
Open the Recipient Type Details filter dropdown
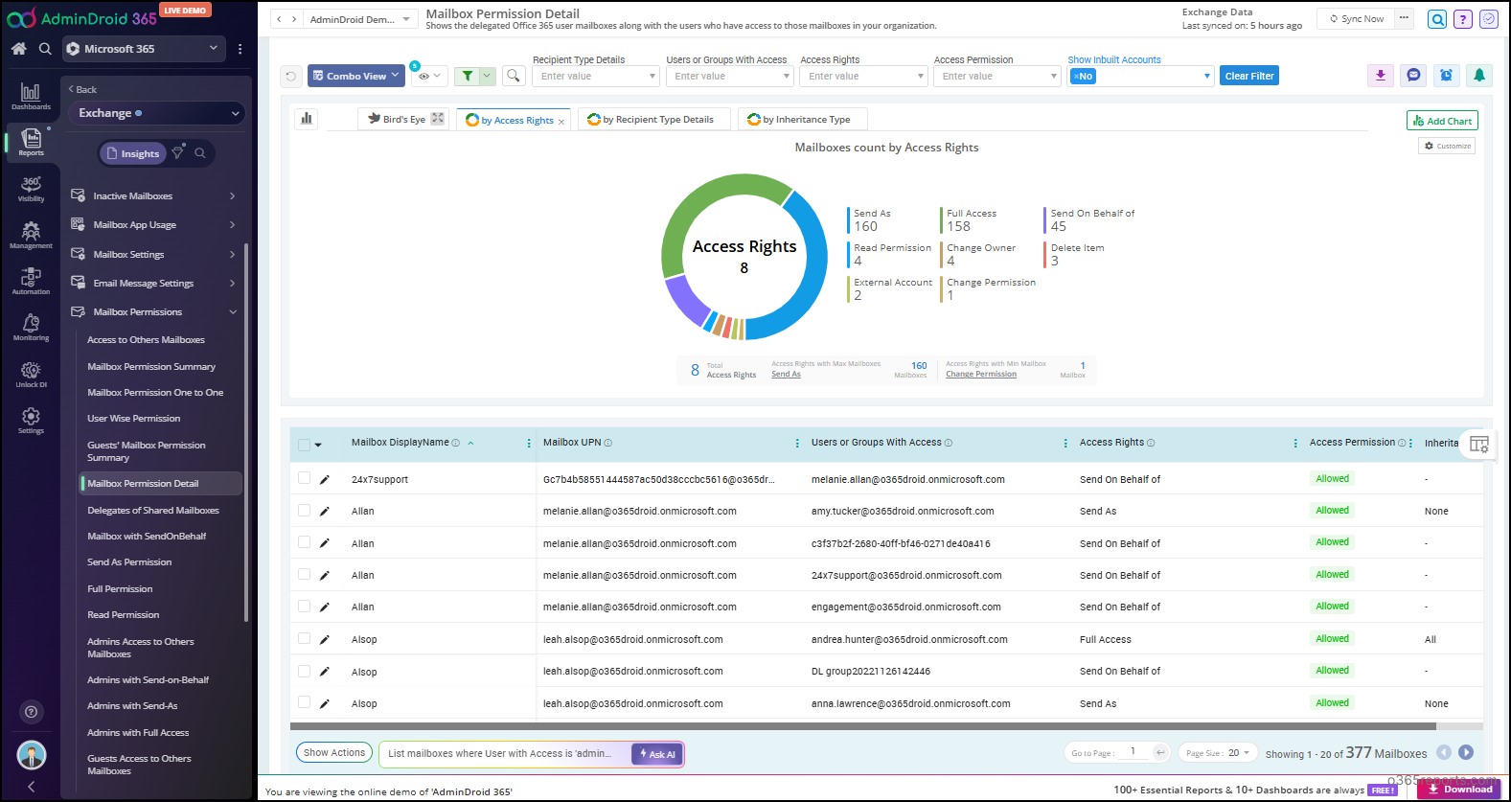(596, 76)
